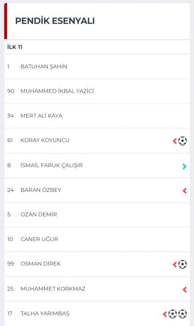
Task: Click the red substitution arrow for Muhammet Korkmaz
Action: 184,289
